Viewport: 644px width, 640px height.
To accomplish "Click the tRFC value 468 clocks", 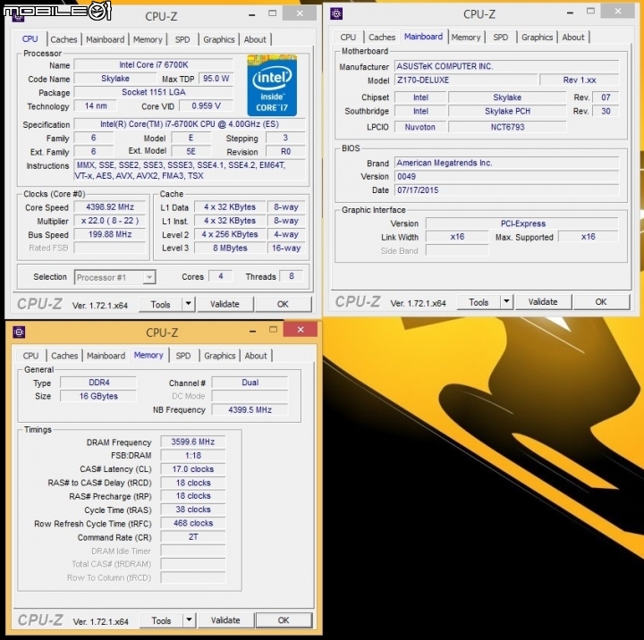I will coord(193,523).
